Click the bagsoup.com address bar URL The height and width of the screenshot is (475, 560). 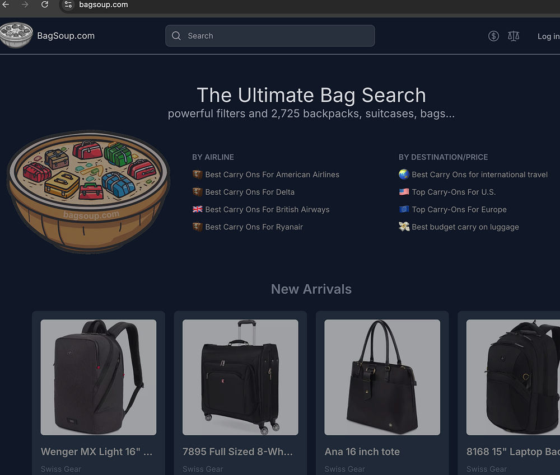103,4
